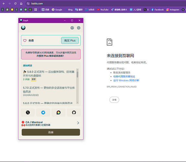The width and height of the screenshot is (186, 162).
Task: Open the Instagram bookmark
Action: pos(173,10)
